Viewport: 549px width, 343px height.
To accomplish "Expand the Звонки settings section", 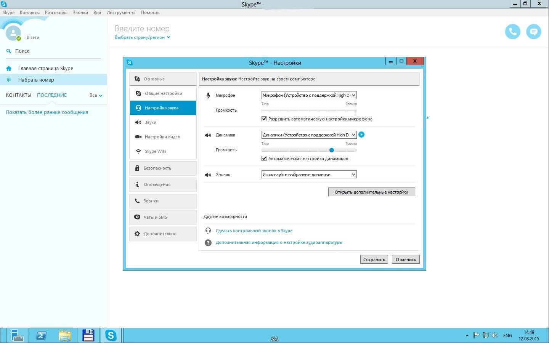I will click(x=163, y=201).
